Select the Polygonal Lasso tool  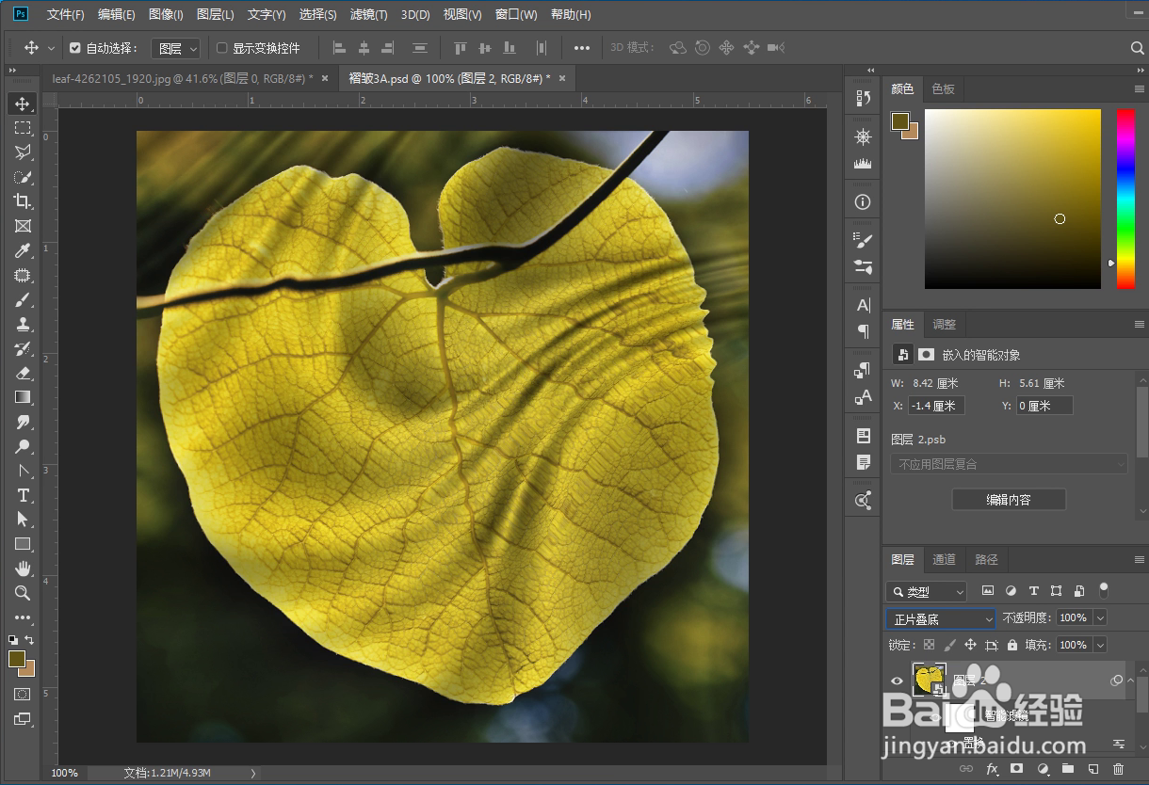pos(23,152)
